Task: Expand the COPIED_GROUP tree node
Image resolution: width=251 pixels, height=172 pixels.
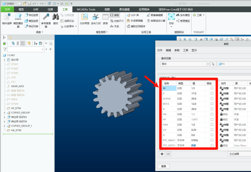Action: [5, 113]
